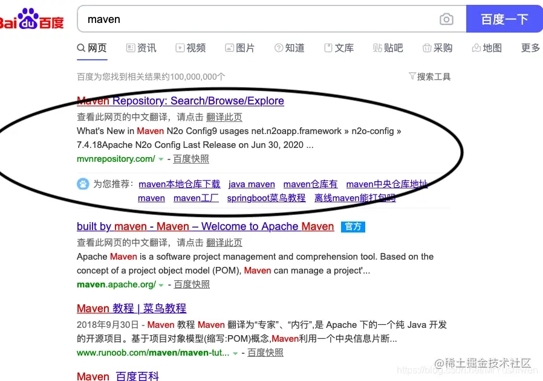Switch to the 网页 tab
The image size is (543, 381).
pos(91,48)
